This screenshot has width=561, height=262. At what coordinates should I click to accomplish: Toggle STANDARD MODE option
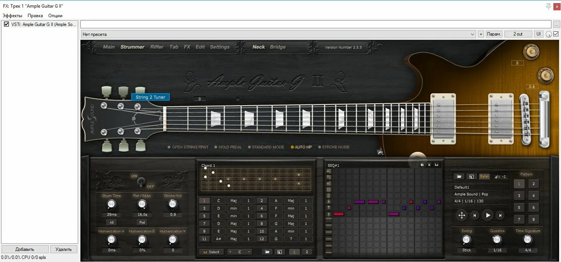[266, 147]
